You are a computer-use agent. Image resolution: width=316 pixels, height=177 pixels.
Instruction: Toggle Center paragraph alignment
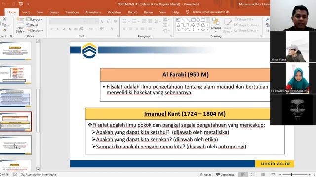click(x=130, y=29)
